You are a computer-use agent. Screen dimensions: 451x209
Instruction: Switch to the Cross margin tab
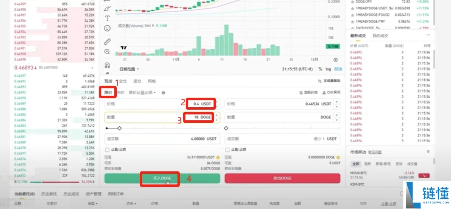click(123, 81)
